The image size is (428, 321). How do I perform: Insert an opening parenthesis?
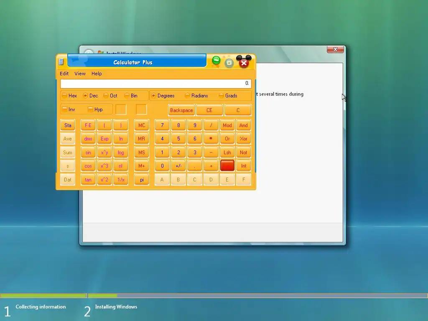pos(104,125)
